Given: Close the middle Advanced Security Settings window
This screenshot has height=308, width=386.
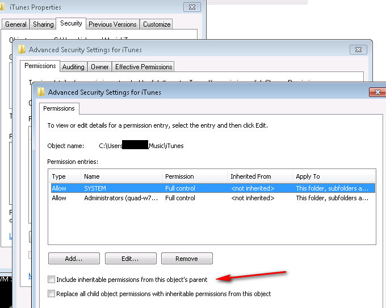Looking at the screenshot, I should (358, 50).
